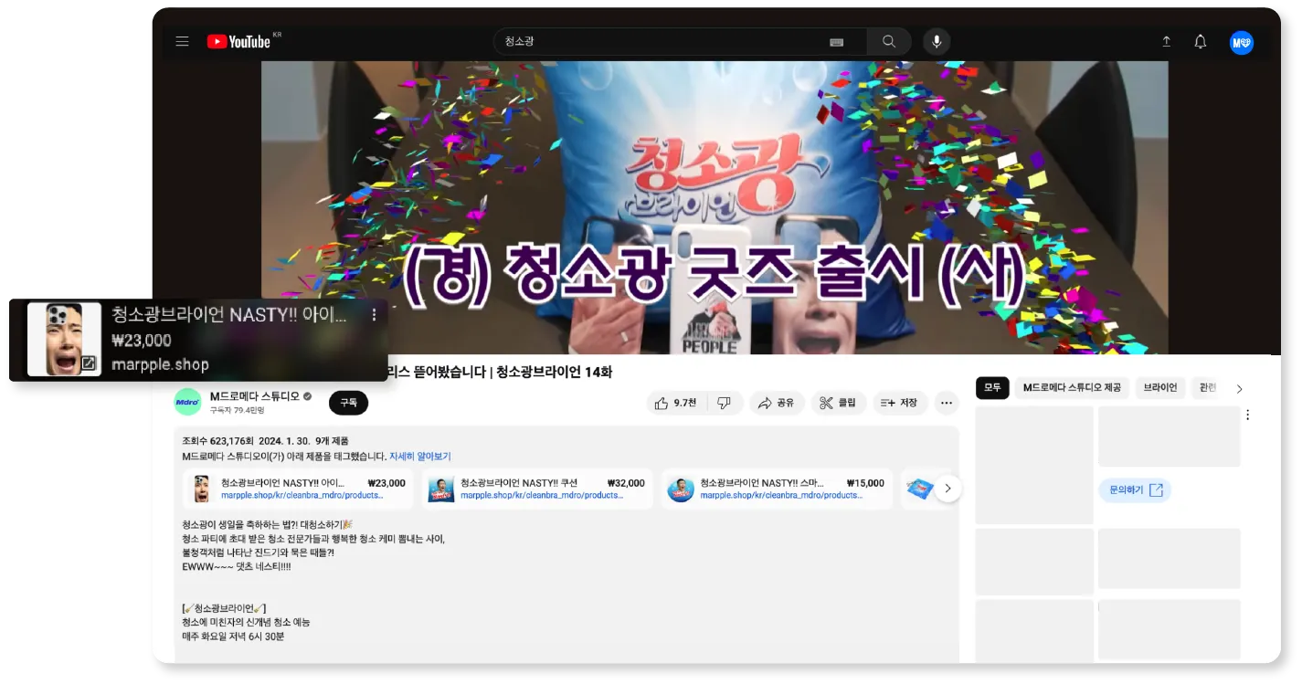Open more actions ellipsis next to 저장
This screenshot has height=684, width=1302.
coord(947,403)
